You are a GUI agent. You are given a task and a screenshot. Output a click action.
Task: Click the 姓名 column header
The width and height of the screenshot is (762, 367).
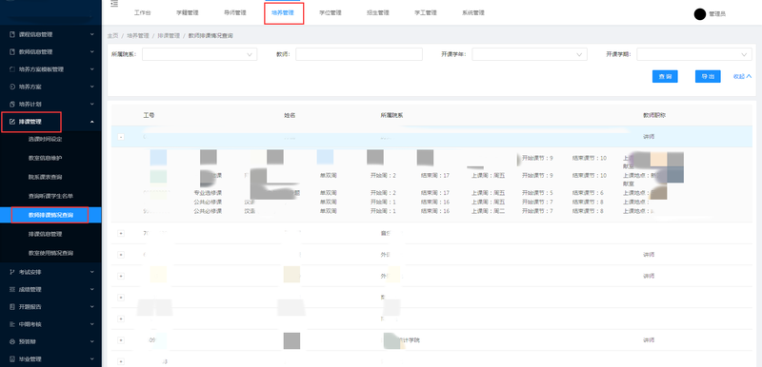point(290,115)
